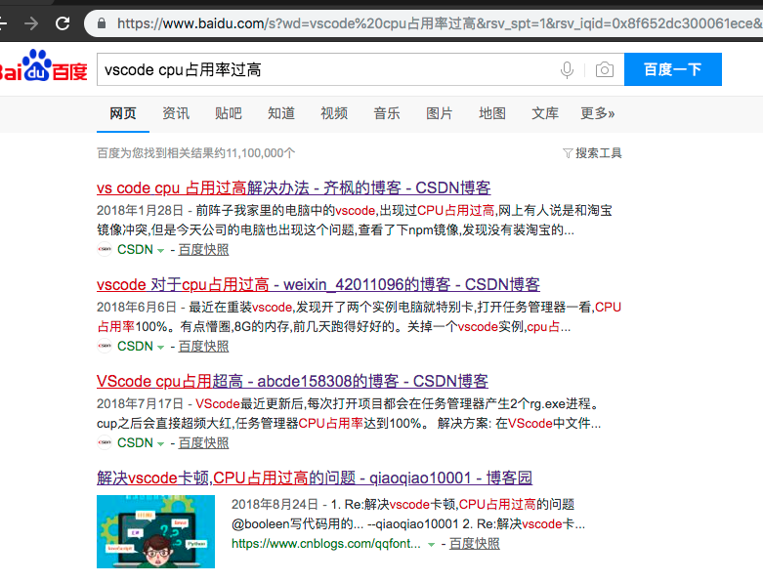
Task: Click CSDN favicon under first result
Action: pyautogui.click(x=105, y=249)
